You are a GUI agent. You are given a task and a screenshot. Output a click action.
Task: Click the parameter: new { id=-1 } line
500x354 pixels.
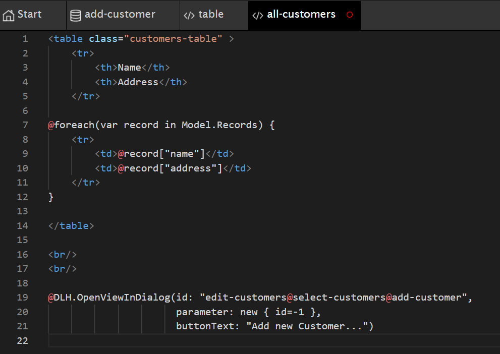(x=248, y=312)
